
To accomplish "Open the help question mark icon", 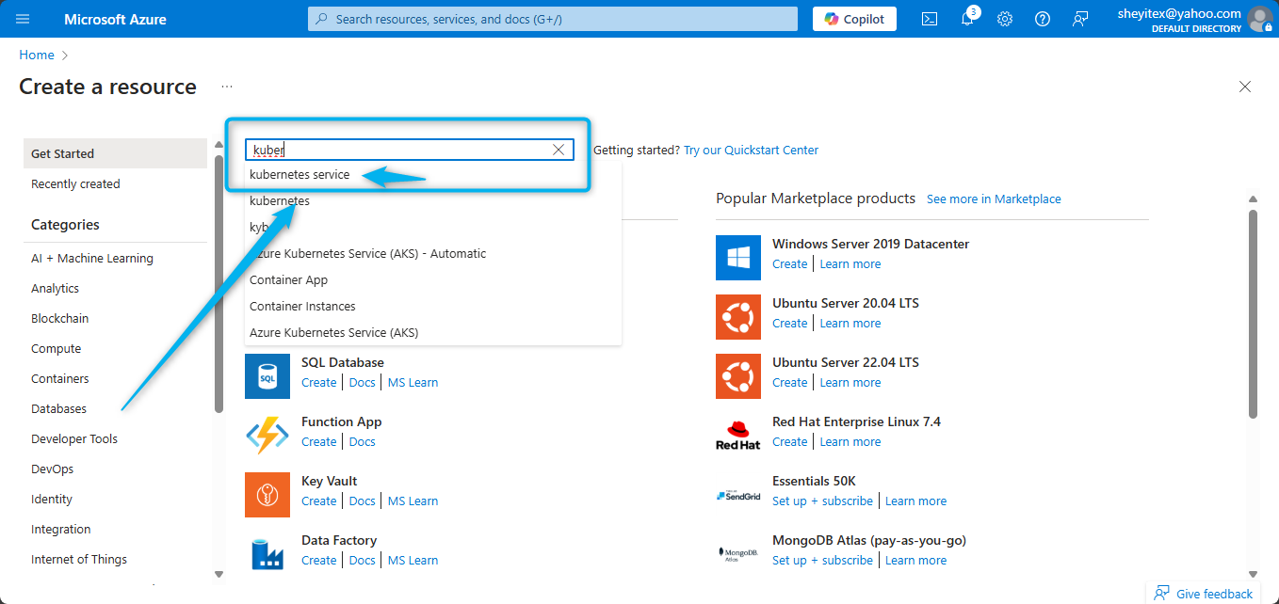I will (x=1043, y=19).
